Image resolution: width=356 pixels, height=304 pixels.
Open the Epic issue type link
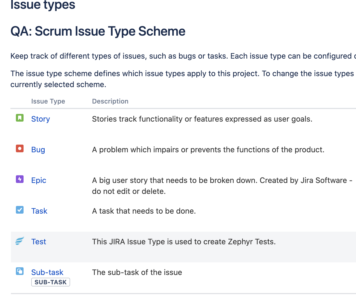pyautogui.click(x=39, y=180)
